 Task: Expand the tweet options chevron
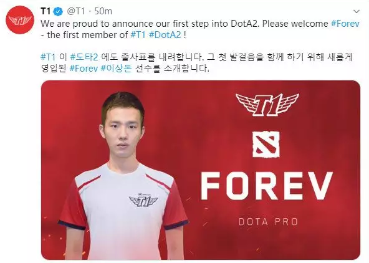pyautogui.click(x=357, y=11)
